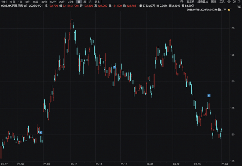
Task: Click the 26-03 date axis label
Action: 197,164
